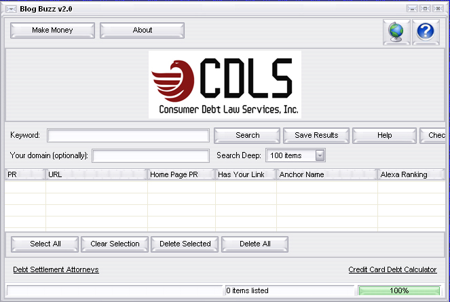The width and height of the screenshot is (450, 302).
Task: Open the About button
Action: tap(142, 31)
